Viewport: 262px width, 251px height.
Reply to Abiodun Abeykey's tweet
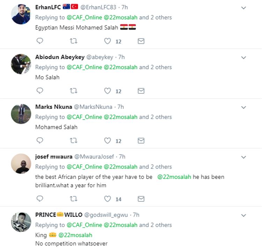click(40, 91)
